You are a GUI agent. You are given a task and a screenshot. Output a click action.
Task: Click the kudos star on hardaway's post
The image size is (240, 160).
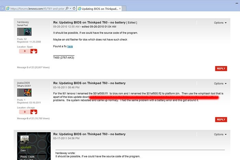pyautogui.click(x=34, y=51)
